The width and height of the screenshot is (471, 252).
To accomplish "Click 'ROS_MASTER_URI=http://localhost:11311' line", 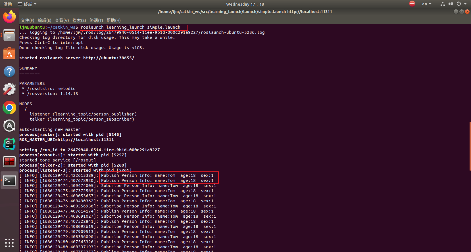I will tap(66, 140).
